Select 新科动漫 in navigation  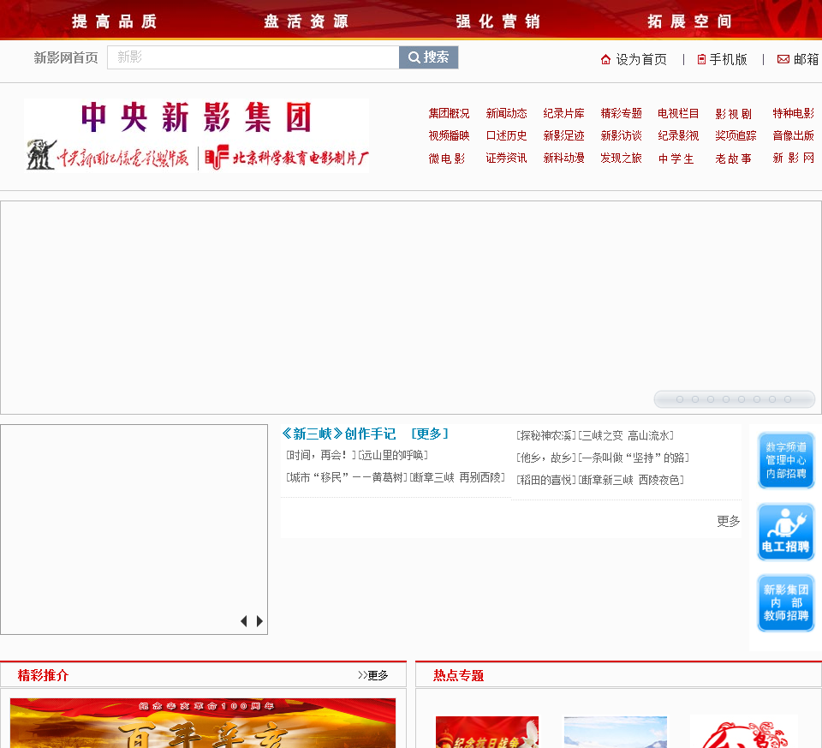[563, 158]
